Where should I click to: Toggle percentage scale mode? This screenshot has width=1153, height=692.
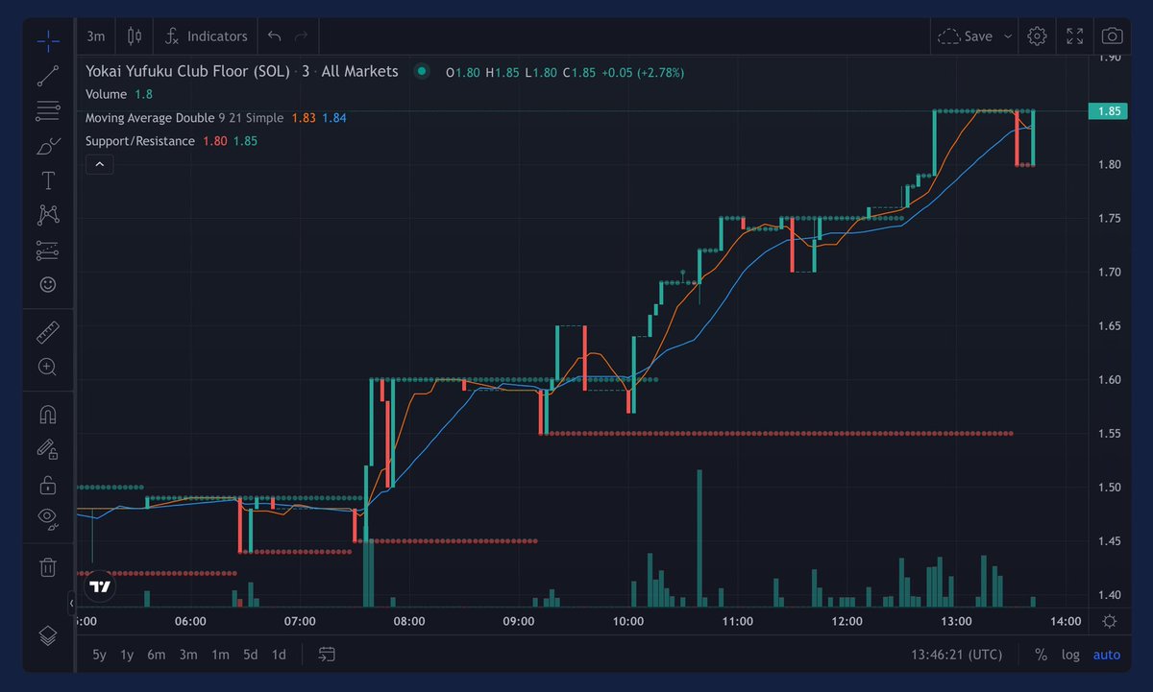pyautogui.click(x=1040, y=654)
